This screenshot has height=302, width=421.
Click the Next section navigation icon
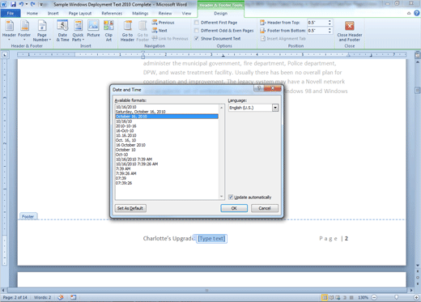(155, 31)
